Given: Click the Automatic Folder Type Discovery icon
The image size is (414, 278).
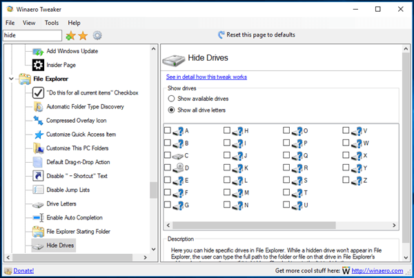Looking at the screenshot, I should click(x=38, y=107).
